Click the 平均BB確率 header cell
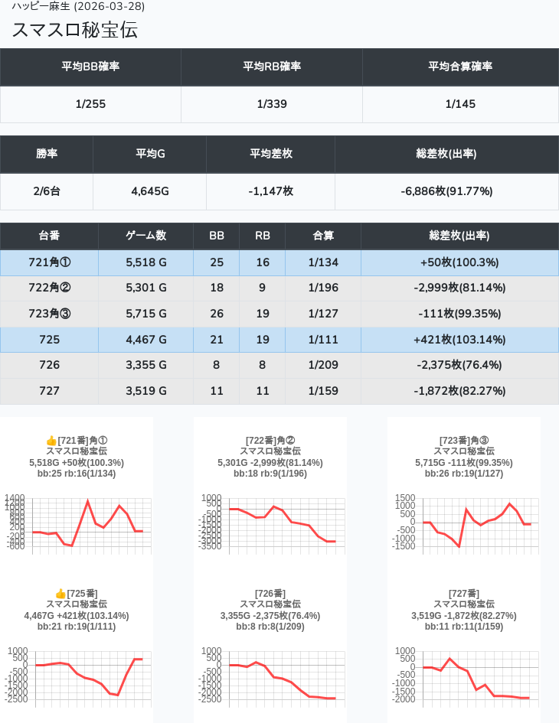Image resolution: width=559 pixels, height=723 pixels. tap(90, 67)
